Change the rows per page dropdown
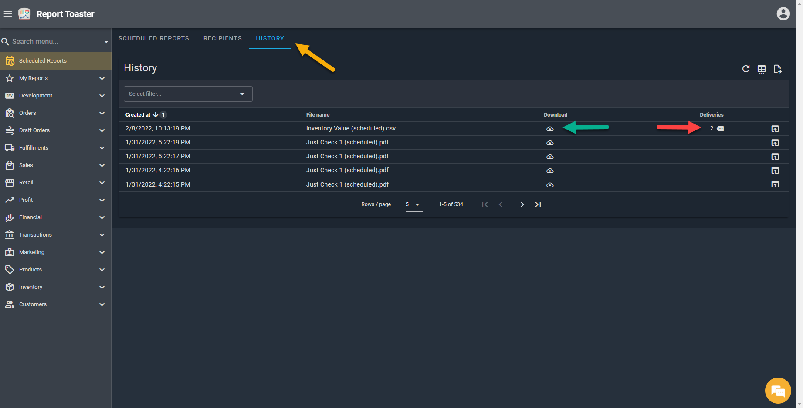Screen dimensions: 803x408 coord(413,204)
